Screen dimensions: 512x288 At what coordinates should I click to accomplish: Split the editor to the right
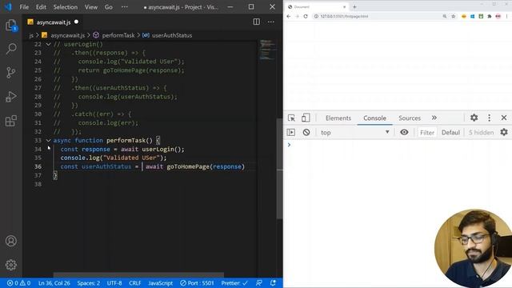[256, 22]
